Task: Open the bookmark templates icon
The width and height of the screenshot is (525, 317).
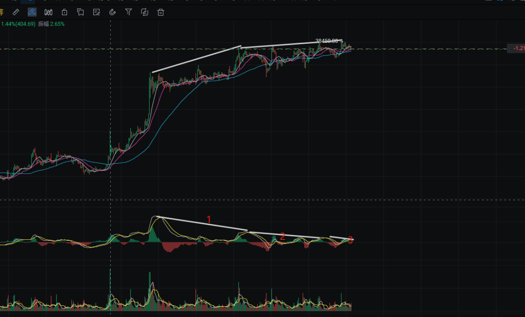Action: click(x=80, y=12)
